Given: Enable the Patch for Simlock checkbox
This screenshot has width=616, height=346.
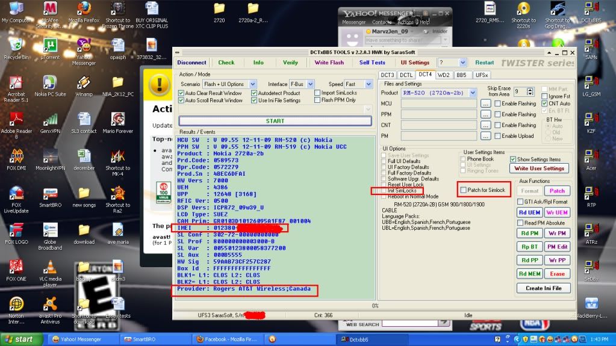Looking at the screenshot, I should [x=464, y=190].
